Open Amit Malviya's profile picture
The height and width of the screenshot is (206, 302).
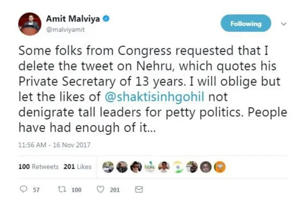pos(29,24)
